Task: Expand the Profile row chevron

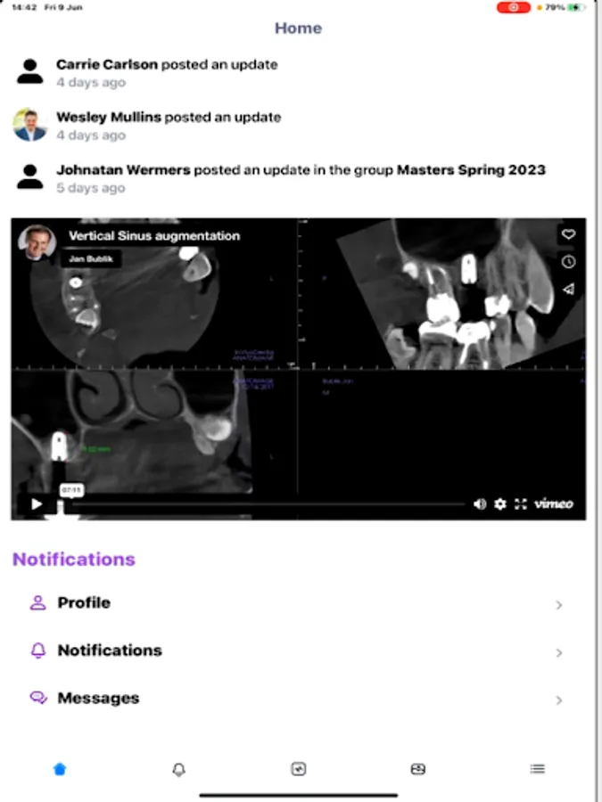Action: coord(559,605)
